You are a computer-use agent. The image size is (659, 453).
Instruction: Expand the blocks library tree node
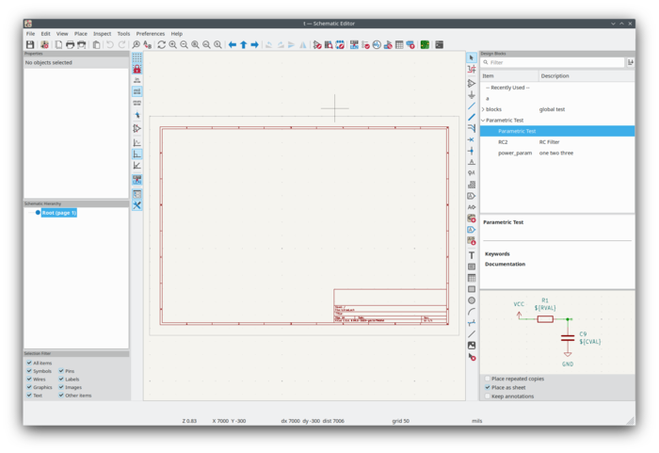[483, 109]
